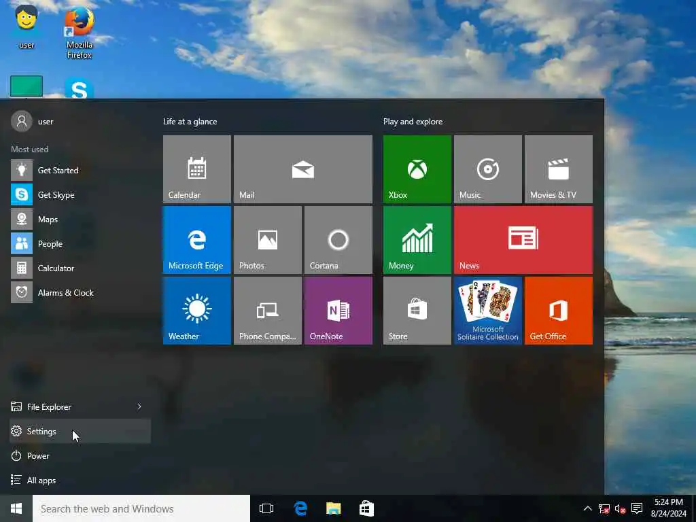Image resolution: width=696 pixels, height=522 pixels.
Task: Open Store from the taskbar
Action: 366,508
